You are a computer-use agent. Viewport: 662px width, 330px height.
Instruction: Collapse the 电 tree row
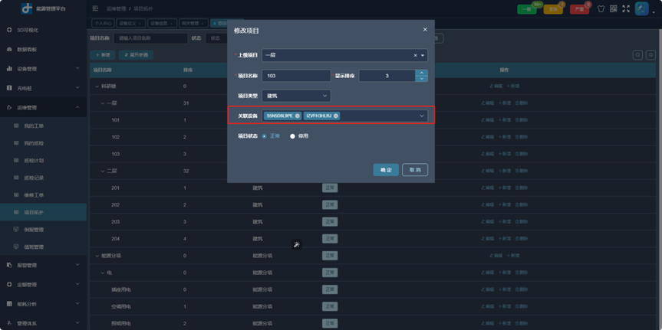pyautogui.click(x=103, y=273)
